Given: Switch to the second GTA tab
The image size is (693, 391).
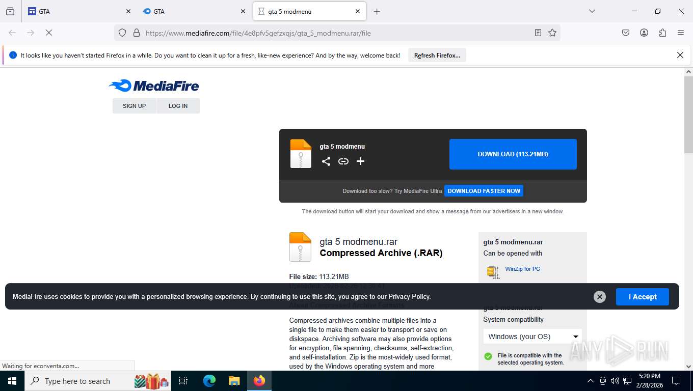Looking at the screenshot, I should [194, 11].
